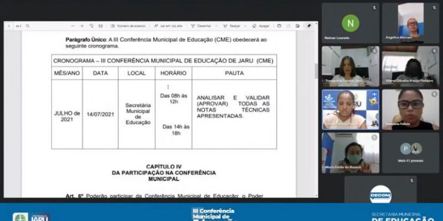This screenshot has height=221, width=443.
Task: Click the date '14/07/2021' in the table
Action: coord(100,114)
